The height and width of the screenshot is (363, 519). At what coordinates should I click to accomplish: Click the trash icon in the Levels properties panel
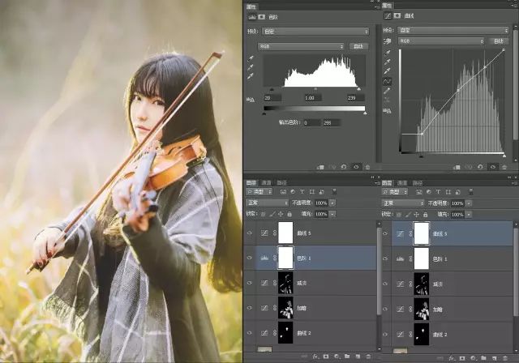369,166
